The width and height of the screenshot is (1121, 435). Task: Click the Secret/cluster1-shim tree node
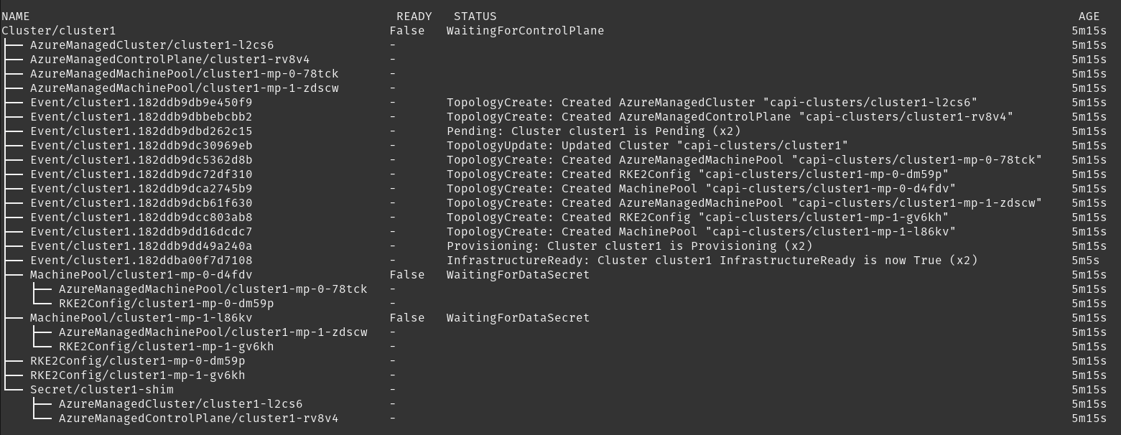pos(101,390)
